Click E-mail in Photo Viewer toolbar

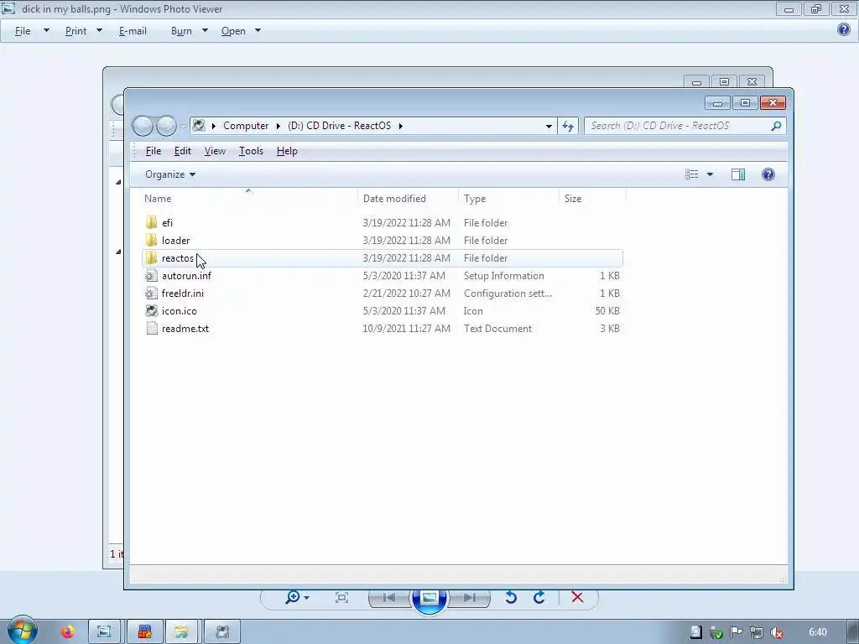point(133,31)
